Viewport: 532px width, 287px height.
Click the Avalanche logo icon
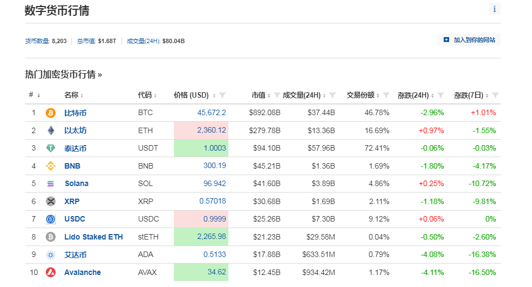coord(51,272)
